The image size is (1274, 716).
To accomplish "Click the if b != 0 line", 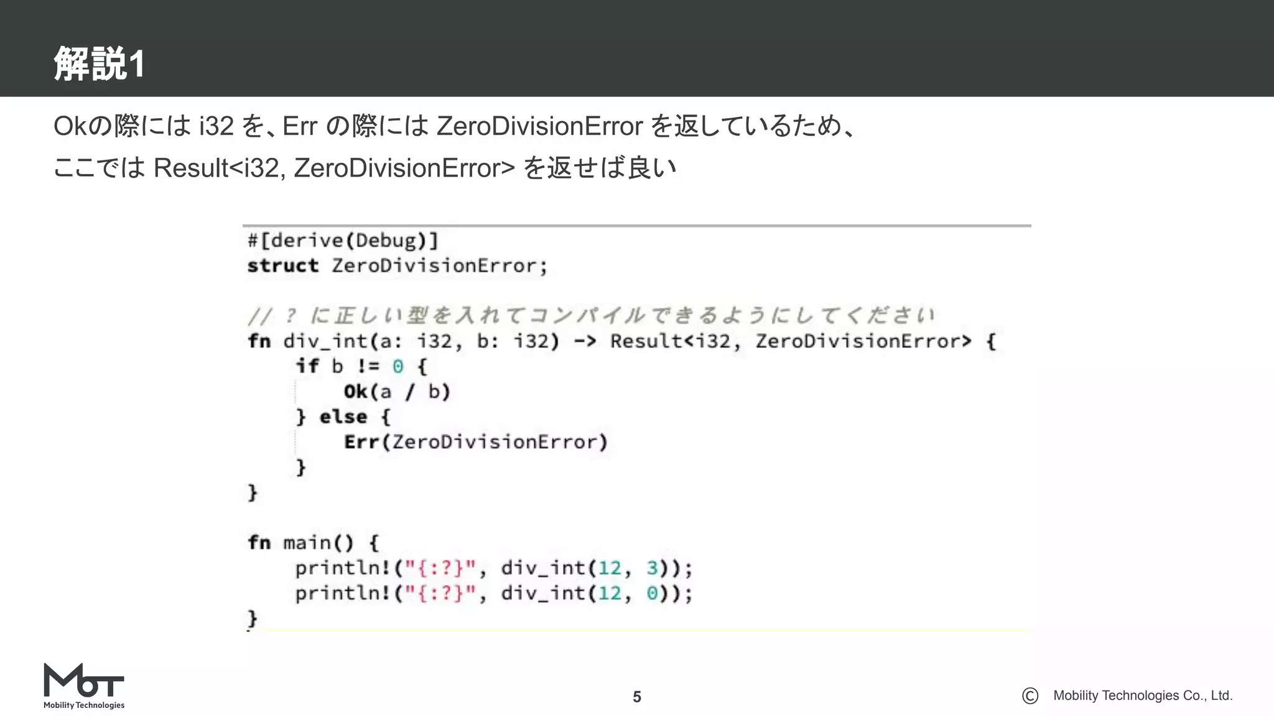I will pos(361,366).
